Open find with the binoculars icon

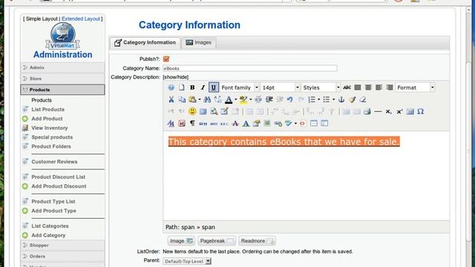click(207, 99)
